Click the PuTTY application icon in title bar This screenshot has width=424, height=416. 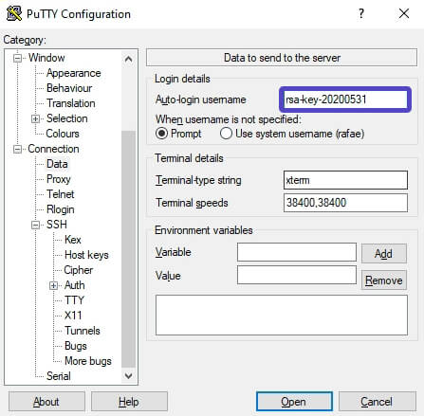pyautogui.click(x=14, y=13)
